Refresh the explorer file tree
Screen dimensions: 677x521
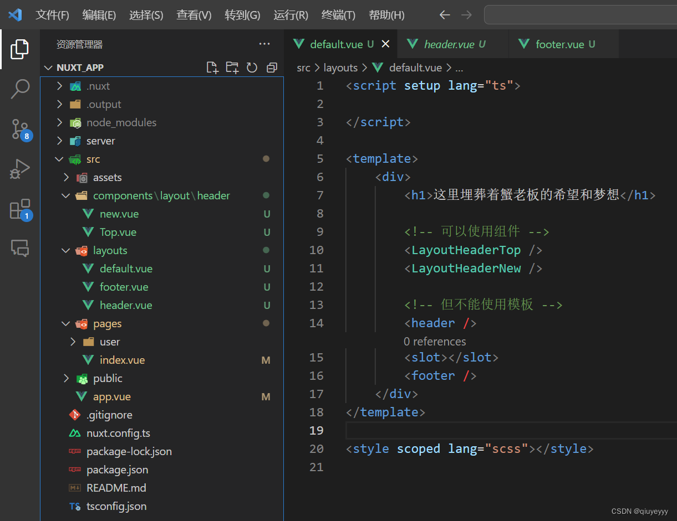pos(252,68)
